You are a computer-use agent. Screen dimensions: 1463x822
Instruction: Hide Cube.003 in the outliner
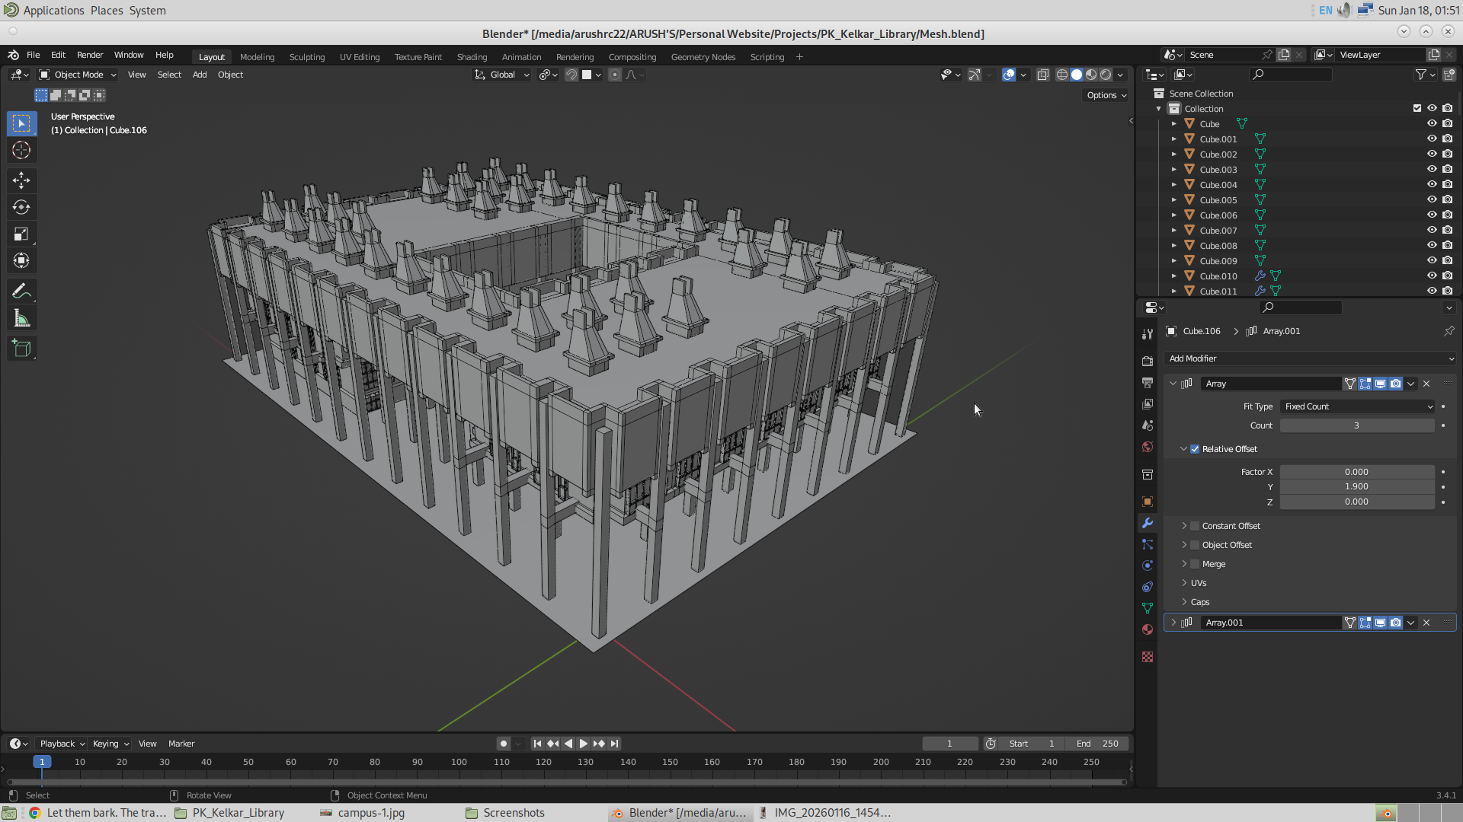tap(1432, 169)
